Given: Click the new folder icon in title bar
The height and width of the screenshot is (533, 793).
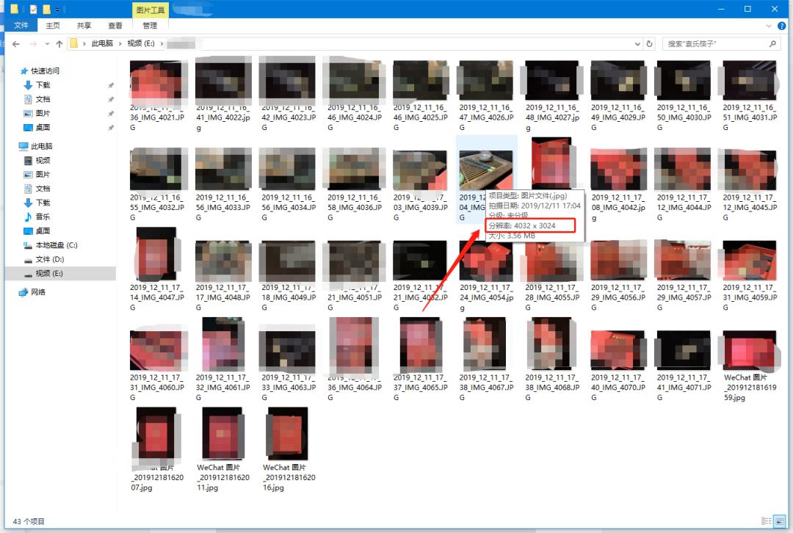Looking at the screenshot, I should click(47, 10).
